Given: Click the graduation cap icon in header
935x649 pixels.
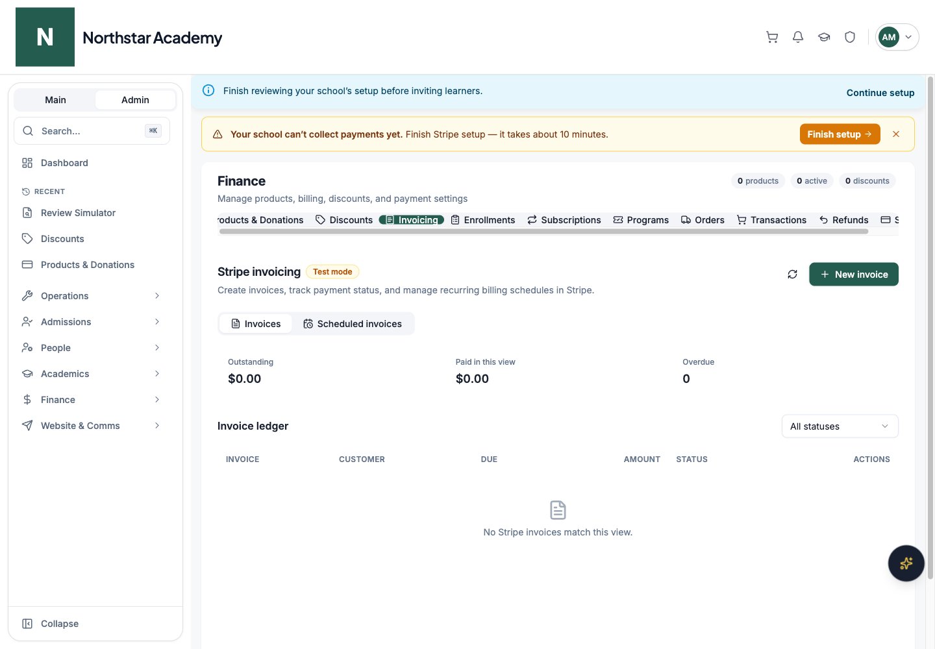Looking at the screenshot, I should coord(824,37).
